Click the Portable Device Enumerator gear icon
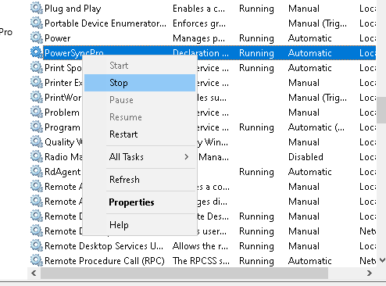 (x=37, y=23)
